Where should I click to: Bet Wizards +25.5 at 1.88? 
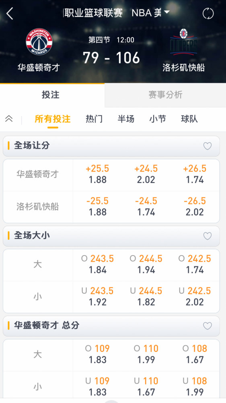tap(97, 174)
